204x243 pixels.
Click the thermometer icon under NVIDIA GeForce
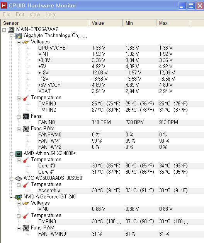coord(26,215)
